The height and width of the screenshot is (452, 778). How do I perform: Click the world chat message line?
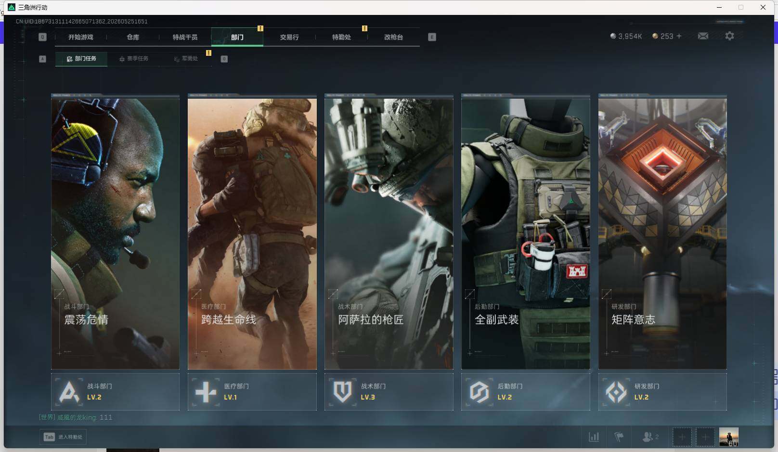click(x=76, y=417)
